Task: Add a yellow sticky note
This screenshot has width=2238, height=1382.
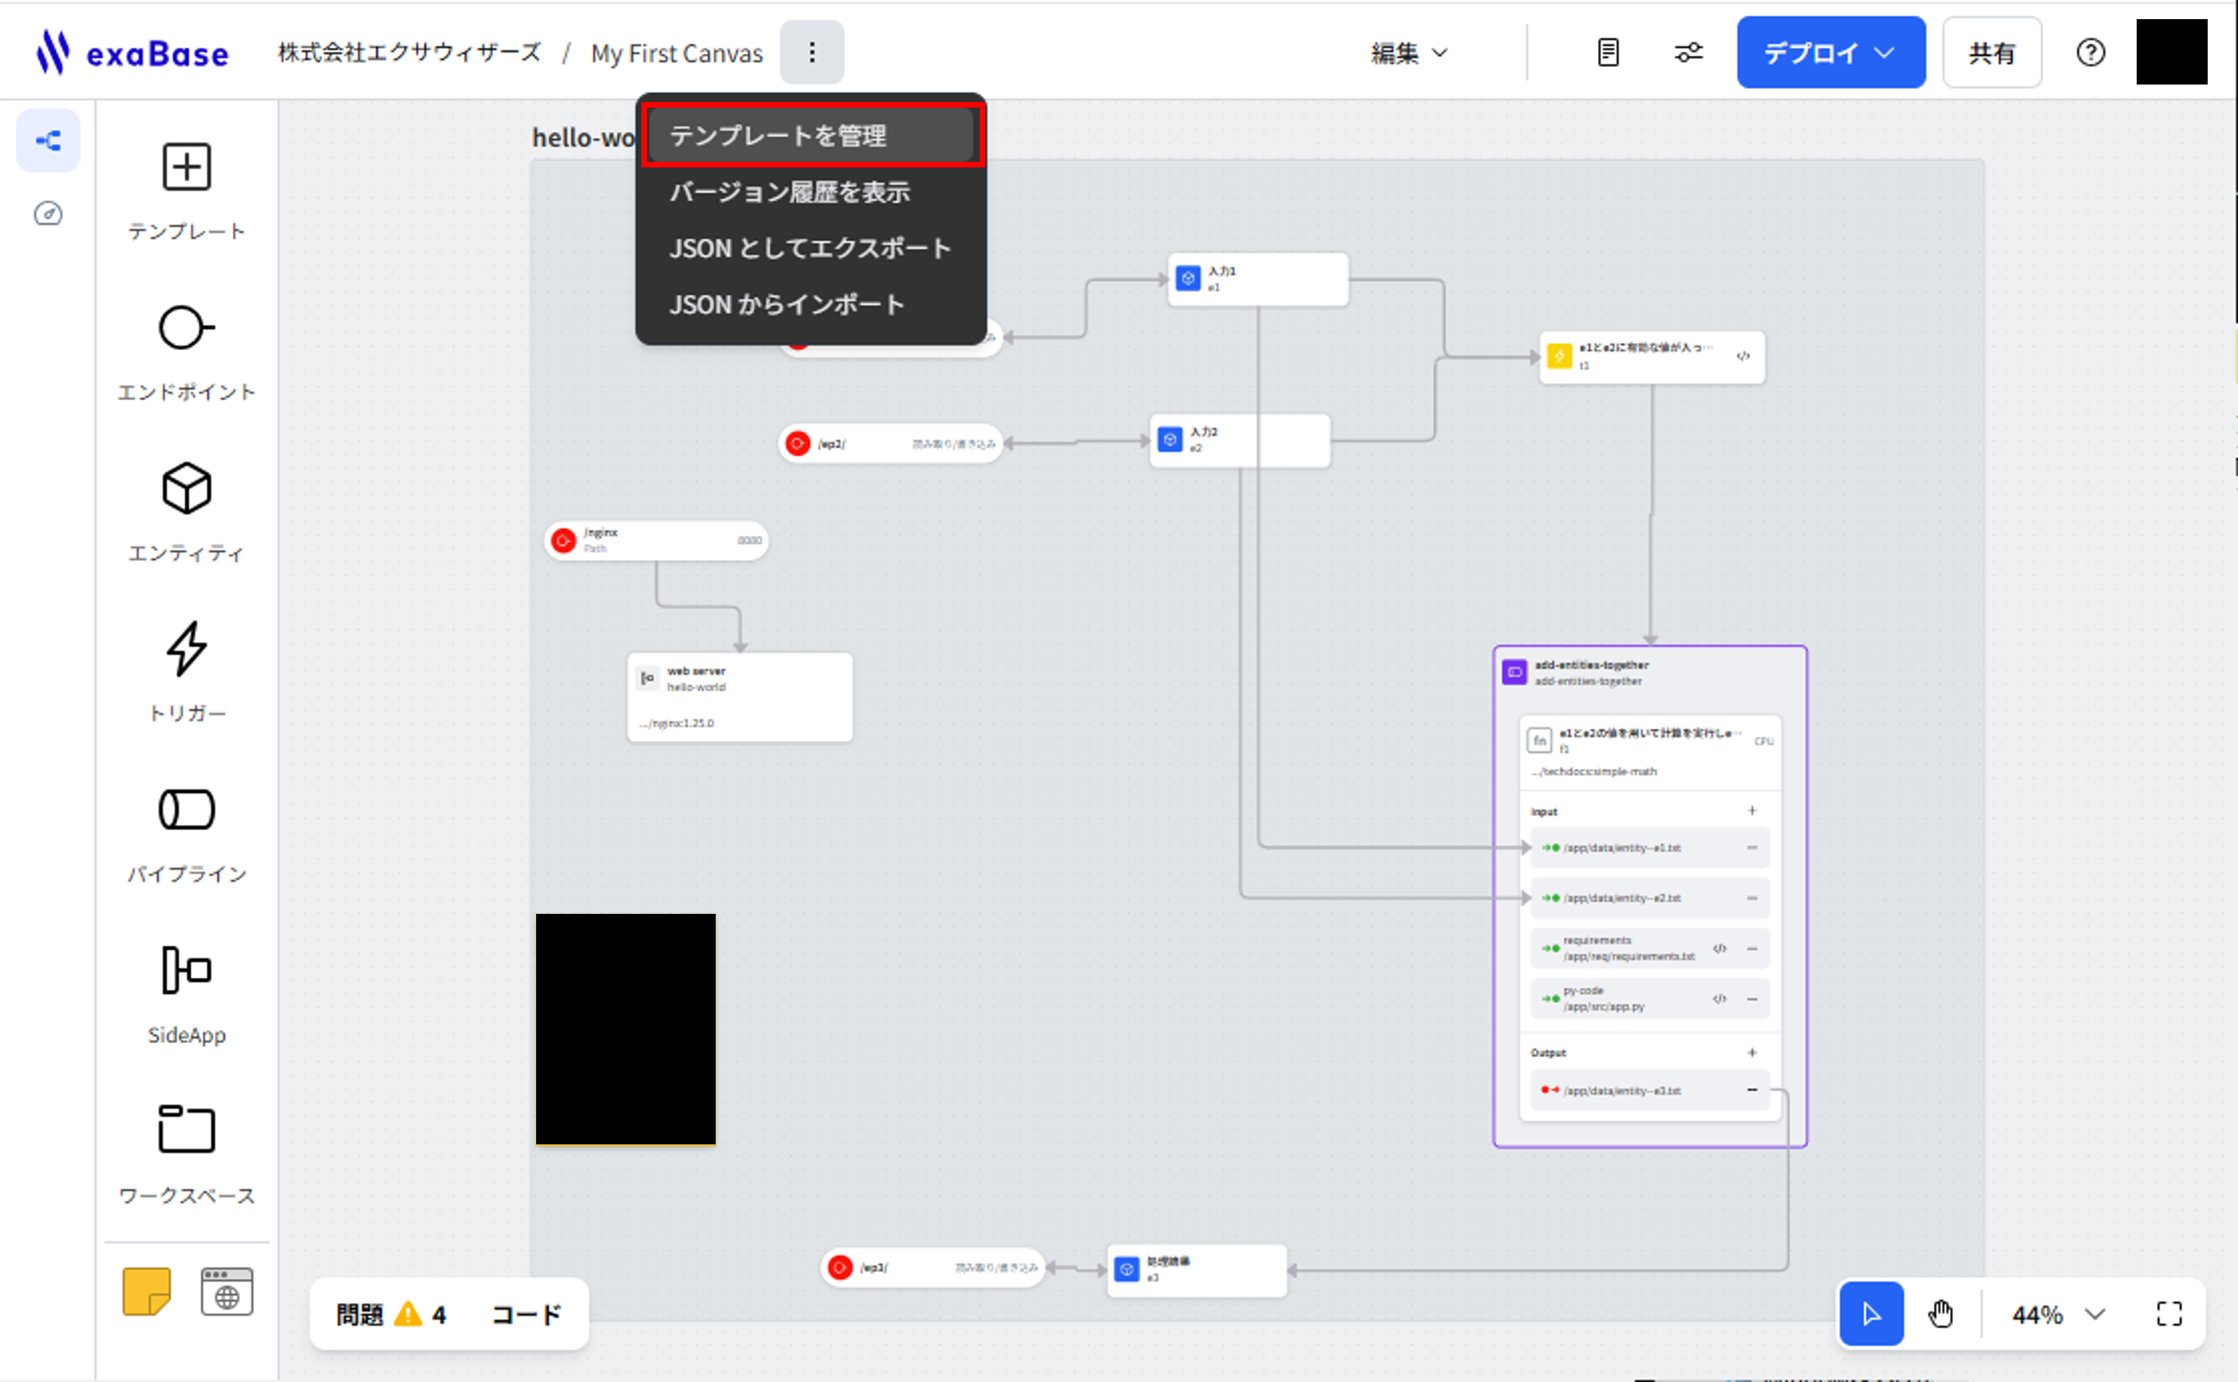Action: (146, 1292)
